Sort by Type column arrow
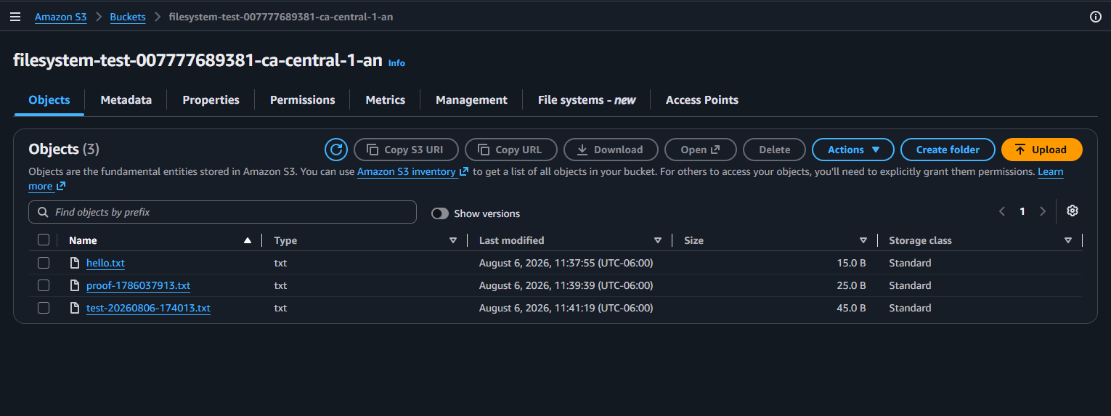1111x416 pixels. coord(453,240)
